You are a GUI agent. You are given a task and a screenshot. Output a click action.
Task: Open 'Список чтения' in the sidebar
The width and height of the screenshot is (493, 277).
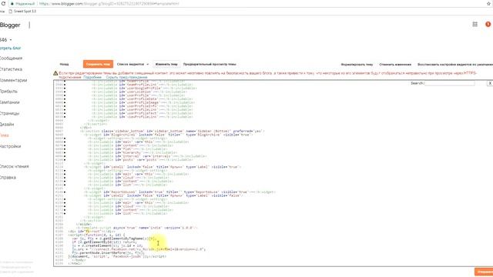pyautogui.click(x=14, y=166)
